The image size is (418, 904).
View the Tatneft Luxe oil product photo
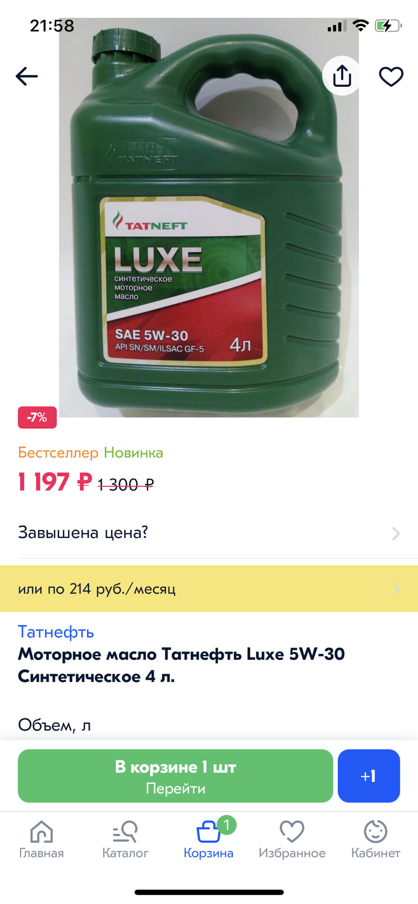209,218
